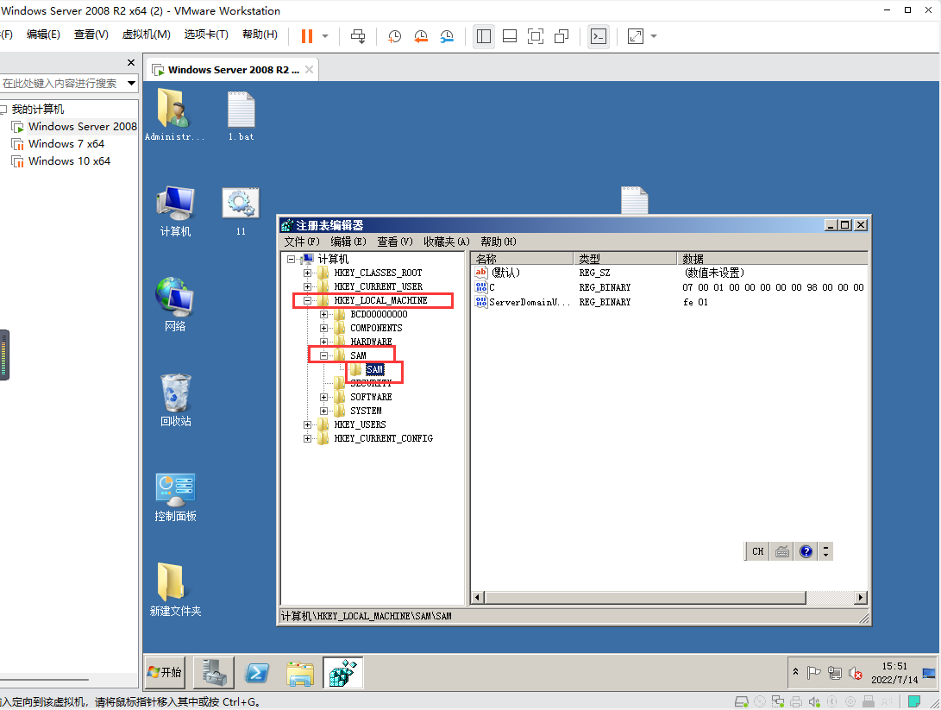Expand the COMPONENTS registry key
This screenshot has width=941, height=710.
click(x=323, y=329)
